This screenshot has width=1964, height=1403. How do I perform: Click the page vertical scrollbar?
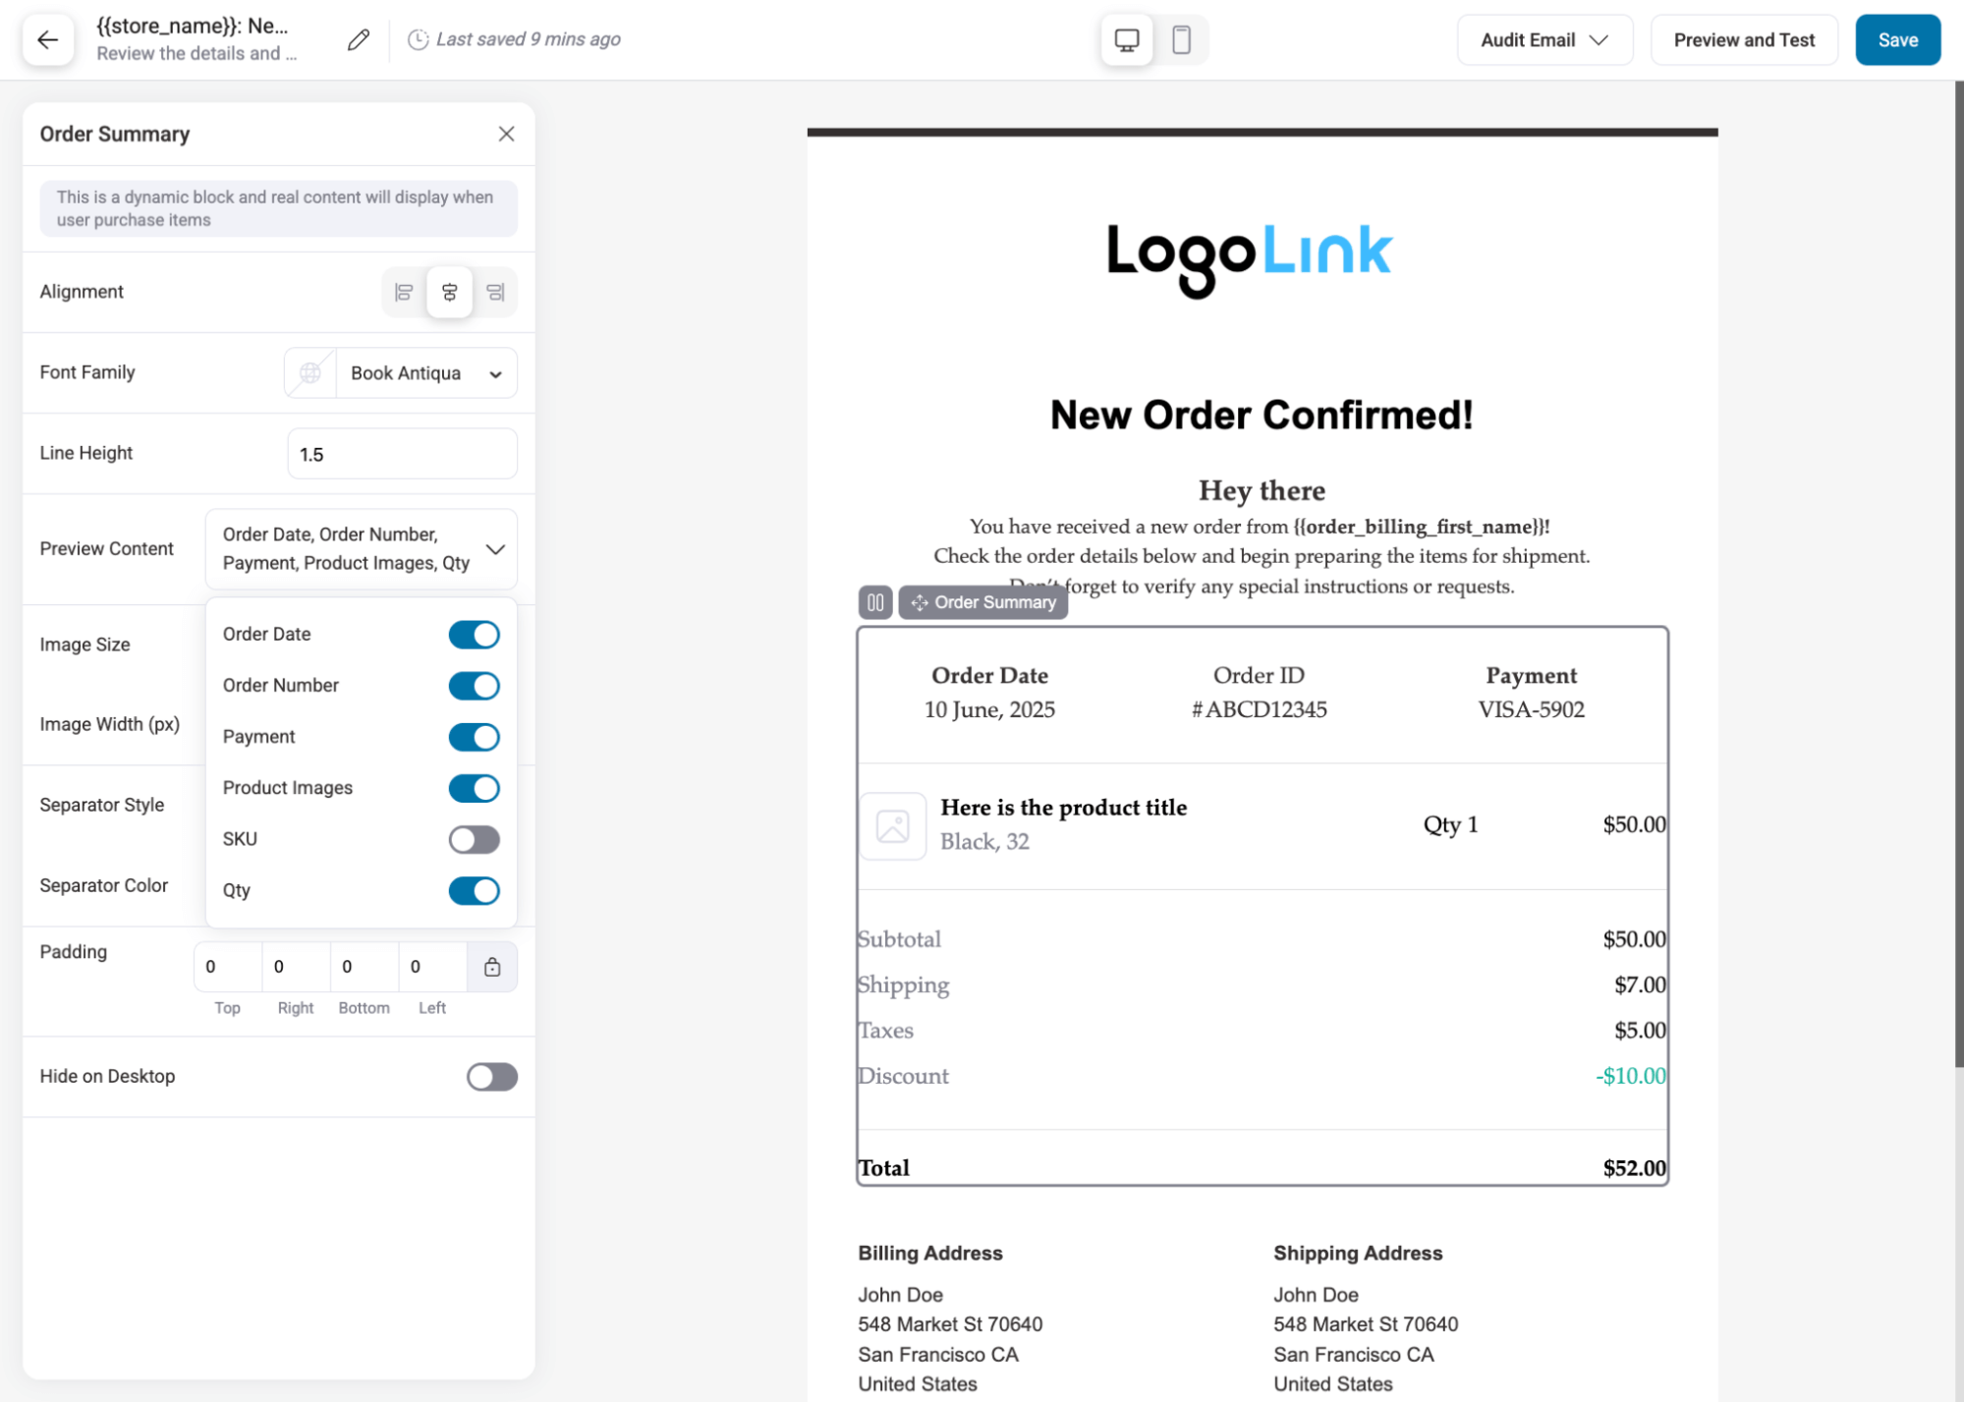(1957, 574)
